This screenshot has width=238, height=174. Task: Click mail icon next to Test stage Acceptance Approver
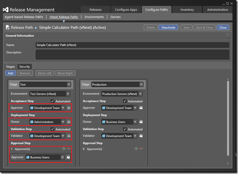point(69,108)
